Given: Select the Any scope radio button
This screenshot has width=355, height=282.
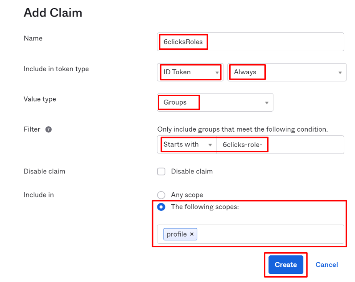Looking at the screenshot, I should [161, 195].
